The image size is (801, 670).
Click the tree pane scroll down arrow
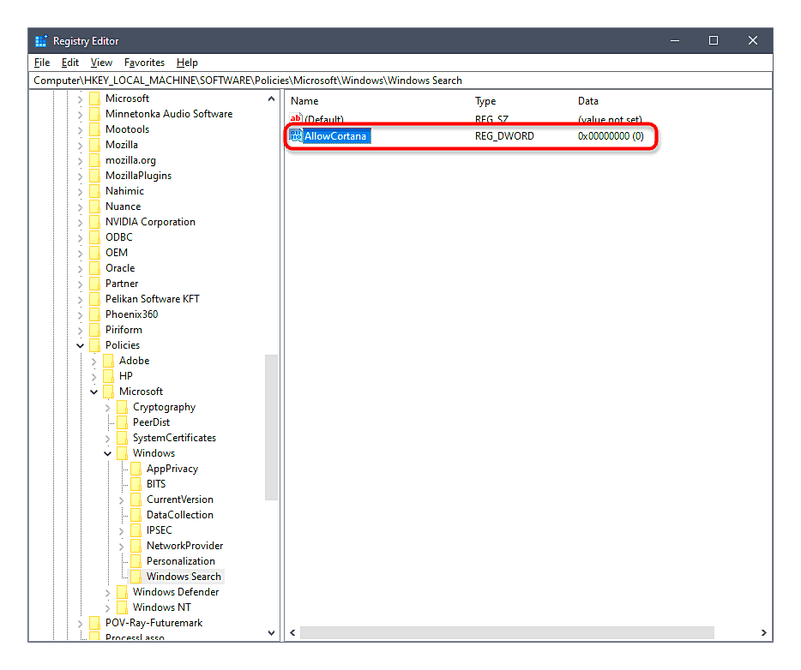pyautogui.click(x=272, y=633)
